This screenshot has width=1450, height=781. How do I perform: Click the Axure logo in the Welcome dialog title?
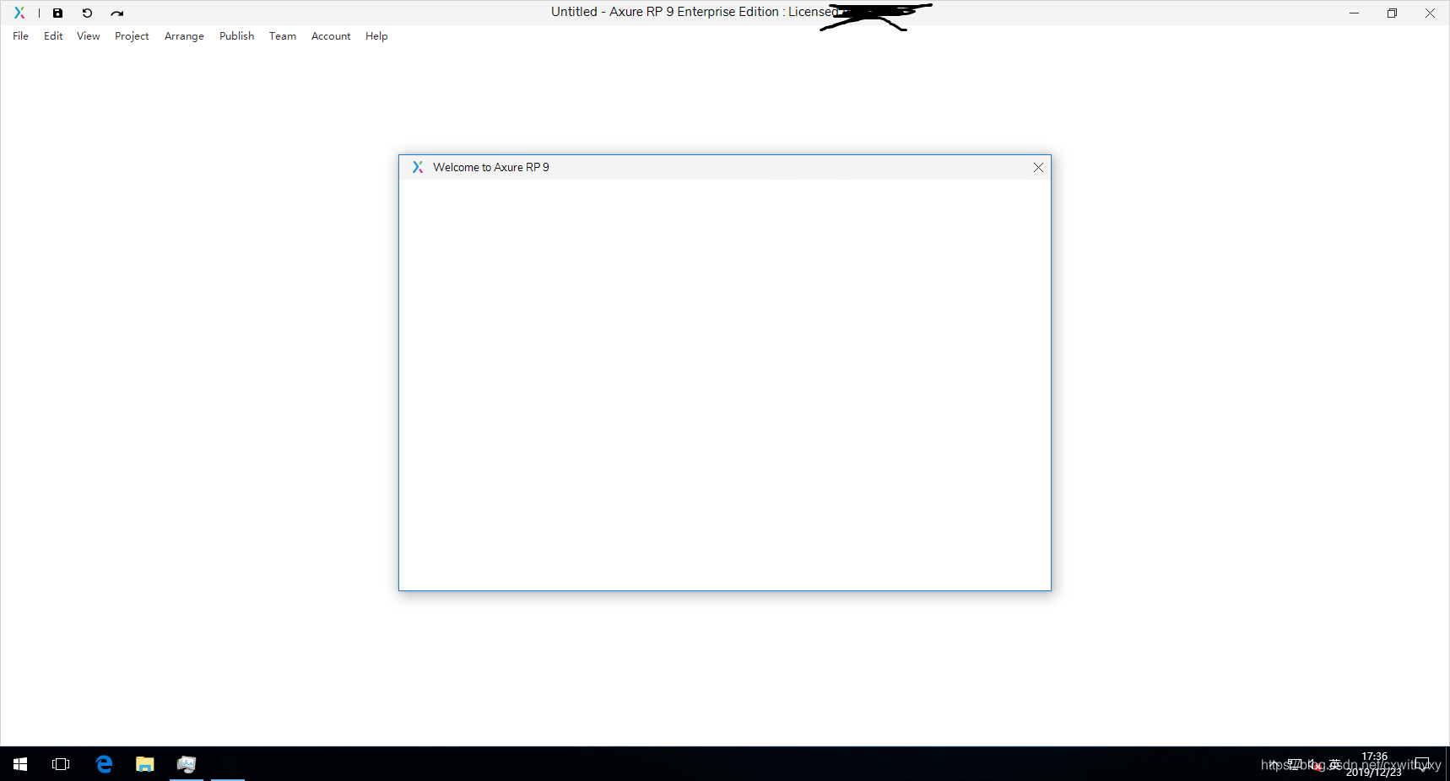point(418,167)
